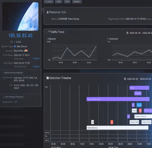Click Search link beside First Seen

click(36, 59)
